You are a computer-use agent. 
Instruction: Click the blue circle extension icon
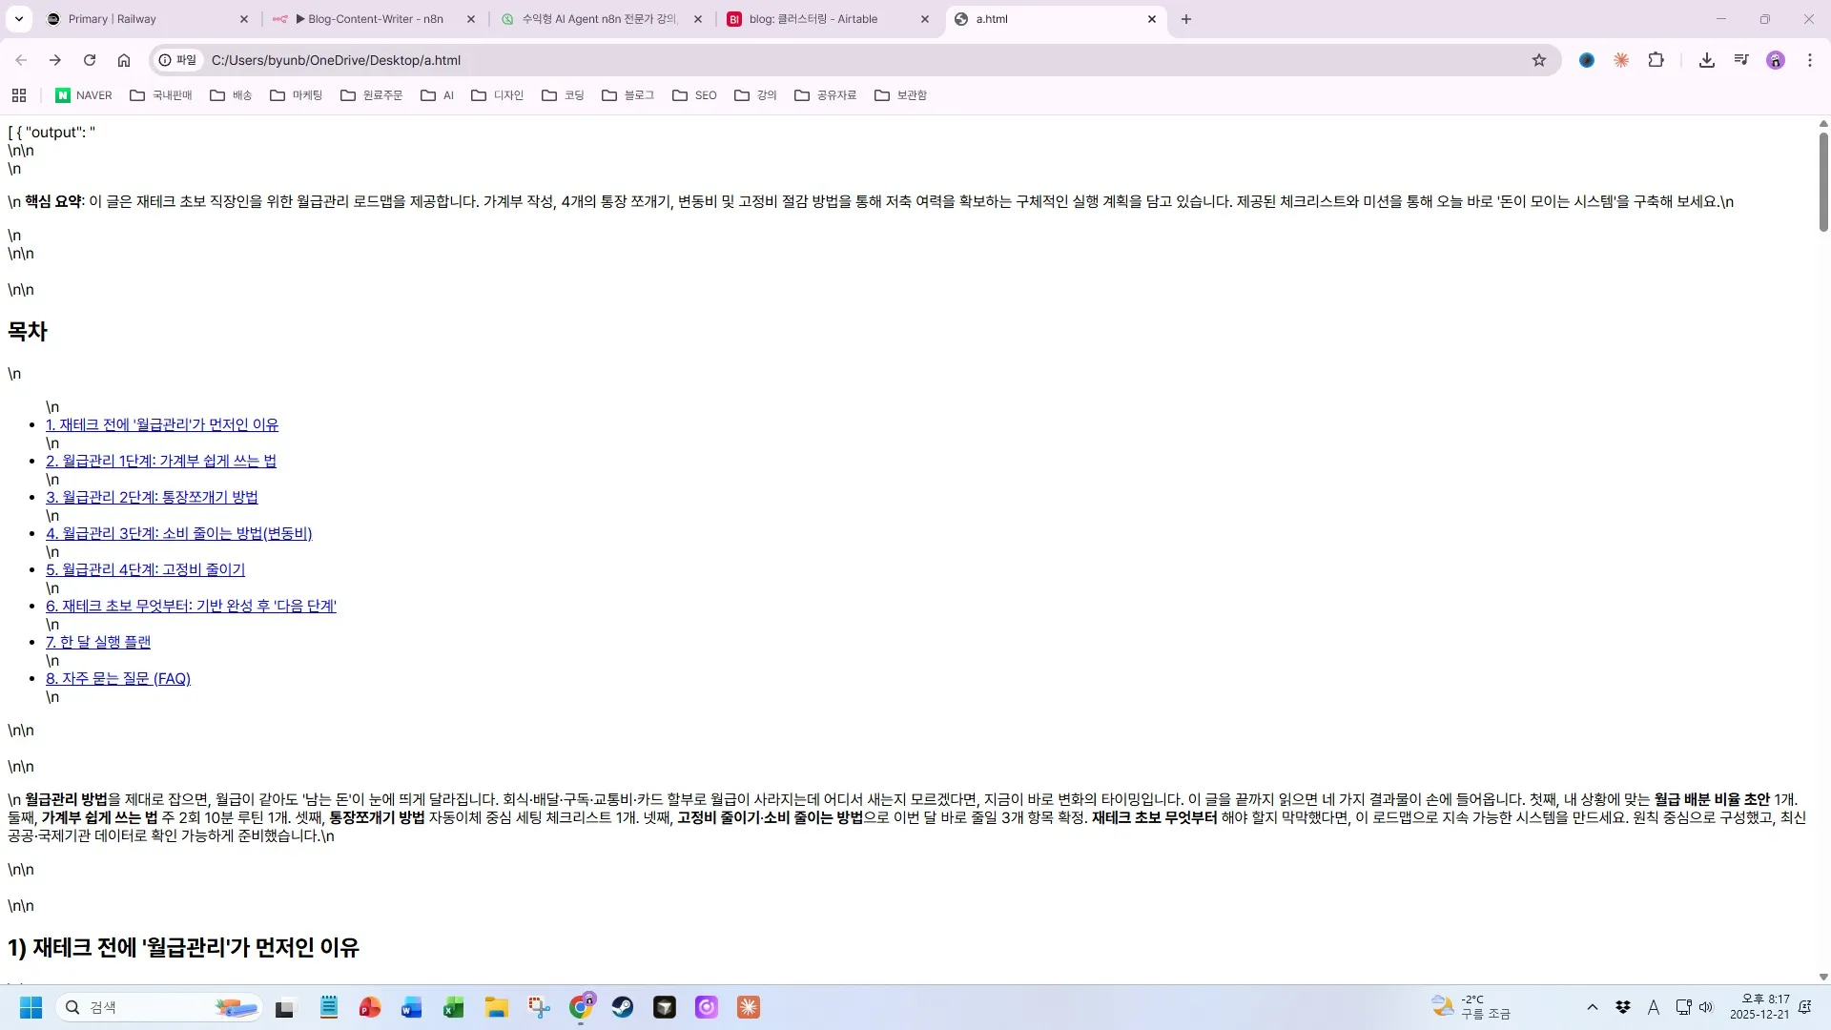click(1586, 59)
